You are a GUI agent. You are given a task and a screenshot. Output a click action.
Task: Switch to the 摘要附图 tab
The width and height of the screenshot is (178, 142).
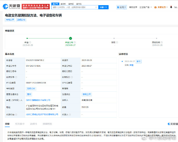coord(47,124)
